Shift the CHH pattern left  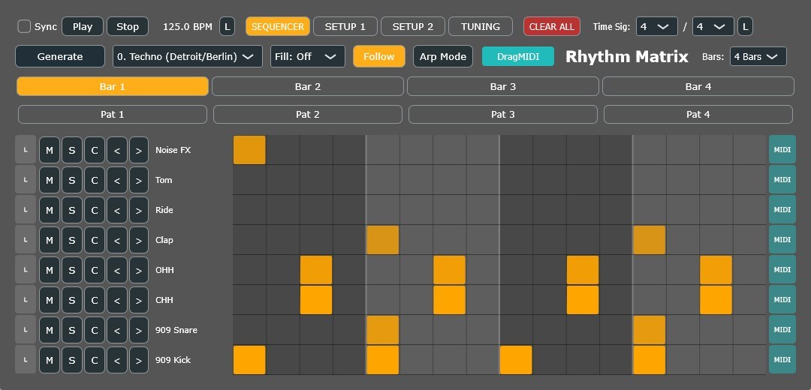tap(117, 300)
